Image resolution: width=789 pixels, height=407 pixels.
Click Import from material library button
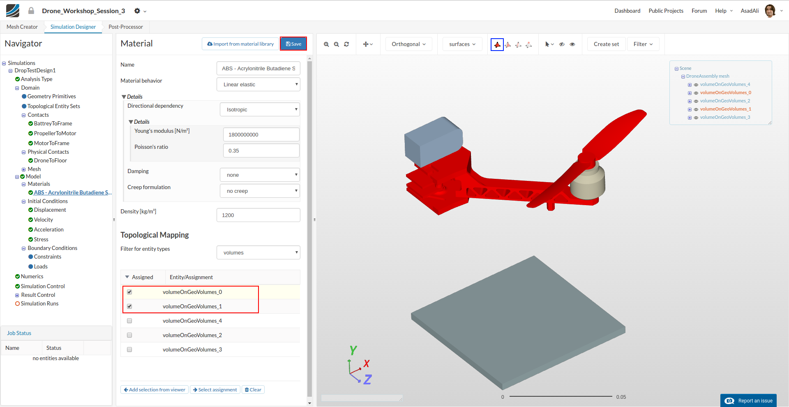pos(240,44)
